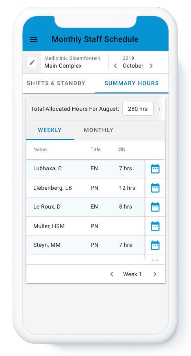Go to previous week arrow
This screenshot has height=356, width=191.
click(x=112, y=274)
